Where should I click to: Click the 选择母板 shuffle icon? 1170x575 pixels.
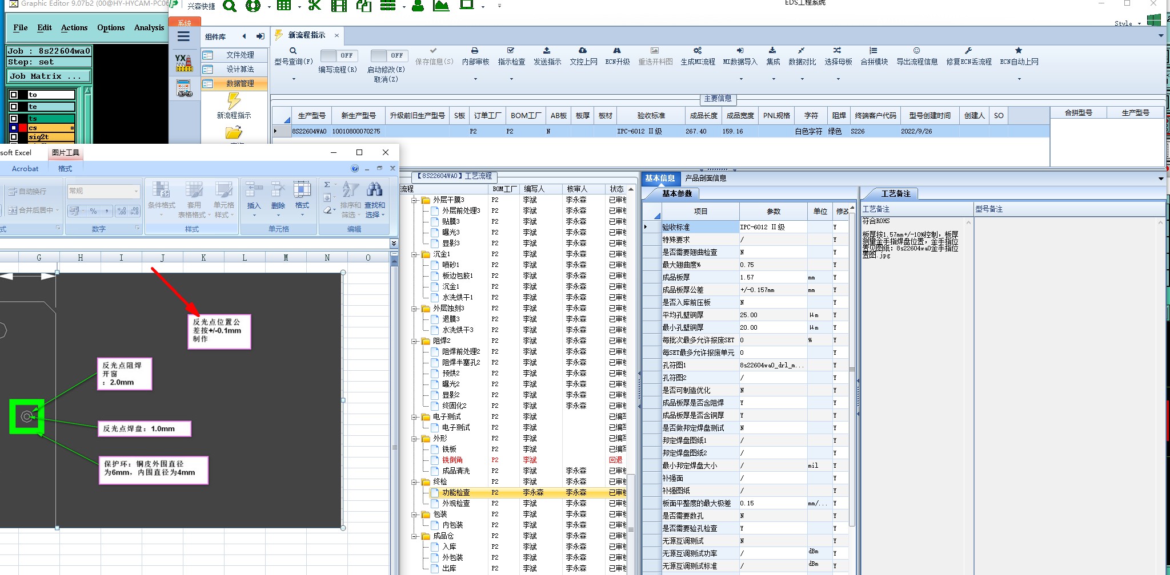pyautogui.click(x=838, y=51)
